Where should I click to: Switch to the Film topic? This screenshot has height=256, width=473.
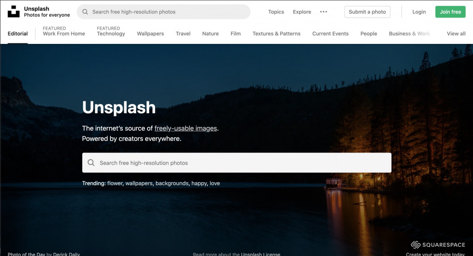pyautogui.click(x=235, y=34)
